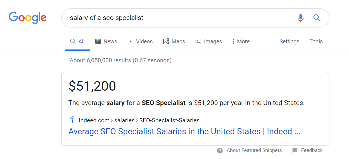
Task: Click the About Featured Snippets link
Action: (x=254, y=150)
